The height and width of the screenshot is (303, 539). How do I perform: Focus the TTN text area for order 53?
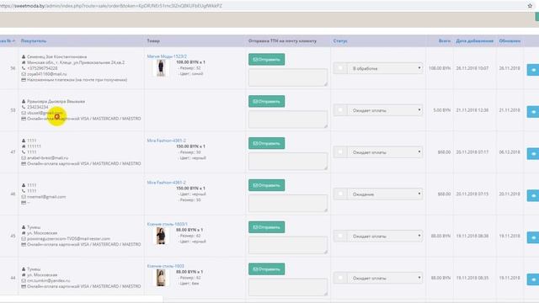pyautogui.click(x=288, y=120)
